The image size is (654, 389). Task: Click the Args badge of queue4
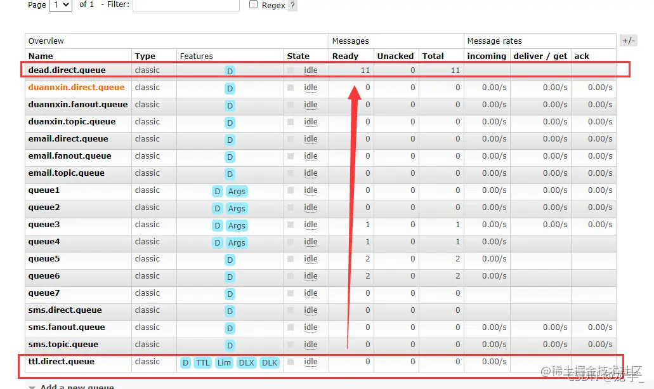pyautogui.click(x=237, y=242)
